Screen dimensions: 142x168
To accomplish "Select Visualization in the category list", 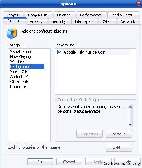I will tap(20, 51).
